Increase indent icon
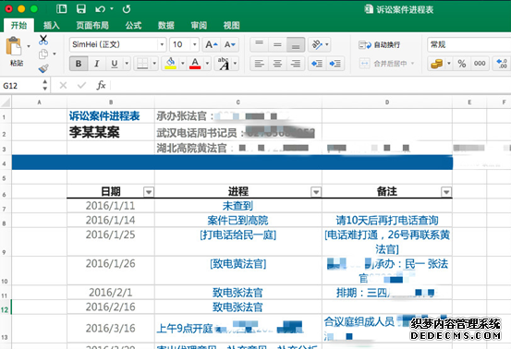Screen dimensions: 511x349 coord(335,64)
